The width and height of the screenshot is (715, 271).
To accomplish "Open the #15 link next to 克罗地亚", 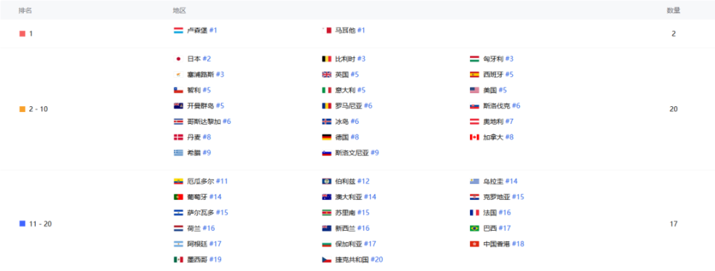I will coord(518,197).
